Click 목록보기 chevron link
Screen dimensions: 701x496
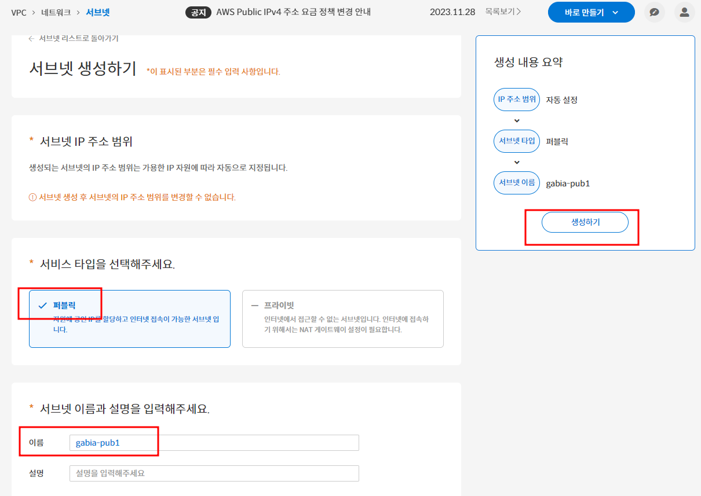pyautogui.click(x=503, y=12)
